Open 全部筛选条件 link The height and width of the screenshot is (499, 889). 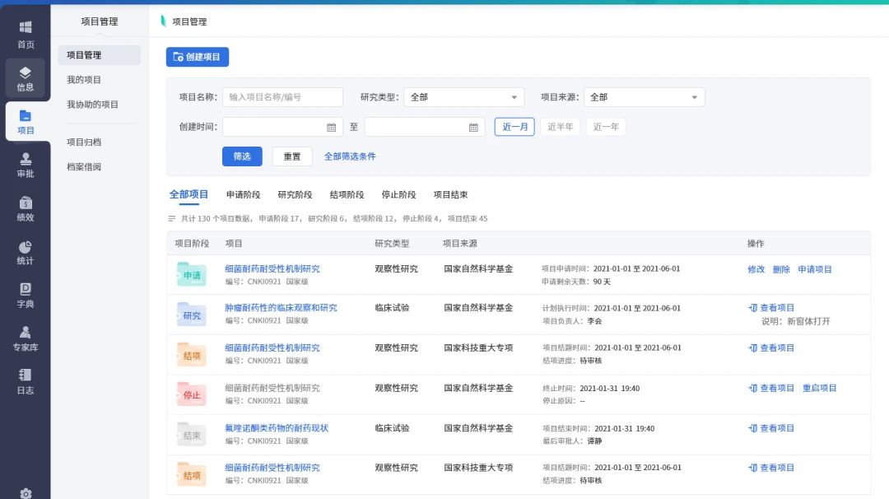[x=350, y=156]
